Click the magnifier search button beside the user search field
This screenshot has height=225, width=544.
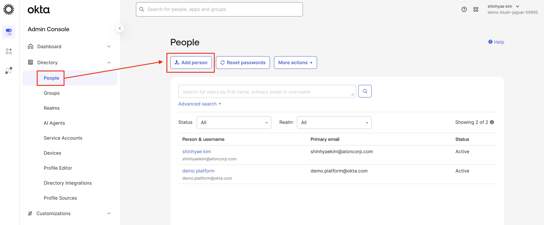pos(365,91)
